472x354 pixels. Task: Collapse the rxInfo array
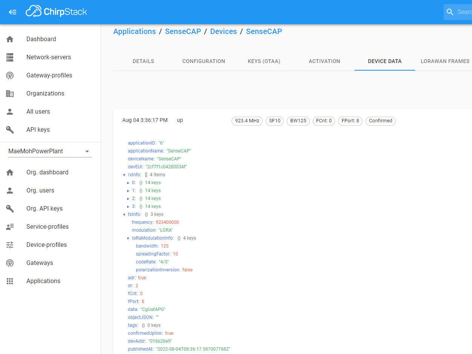point(124,175)
